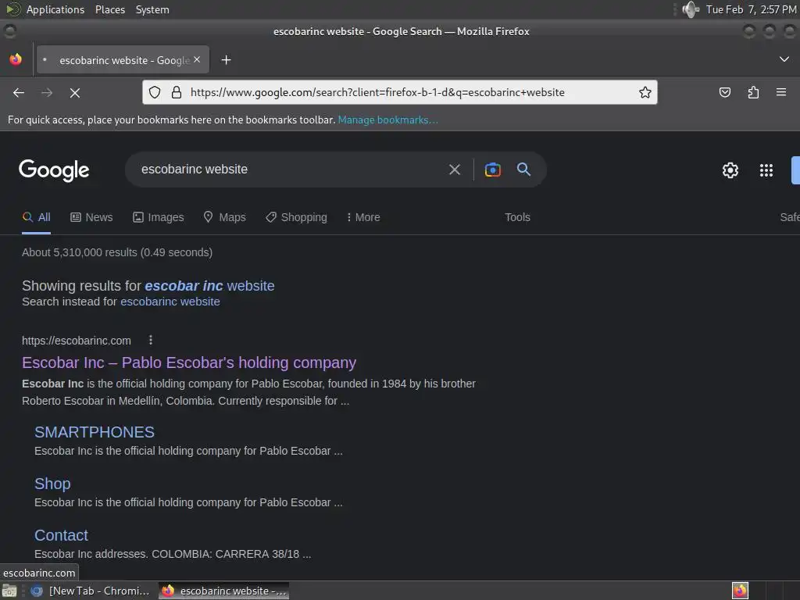This screenshot has width=800, height=600.
Task: Click the https://escobarinc.com URL text
Action: [x=77, y=341]
